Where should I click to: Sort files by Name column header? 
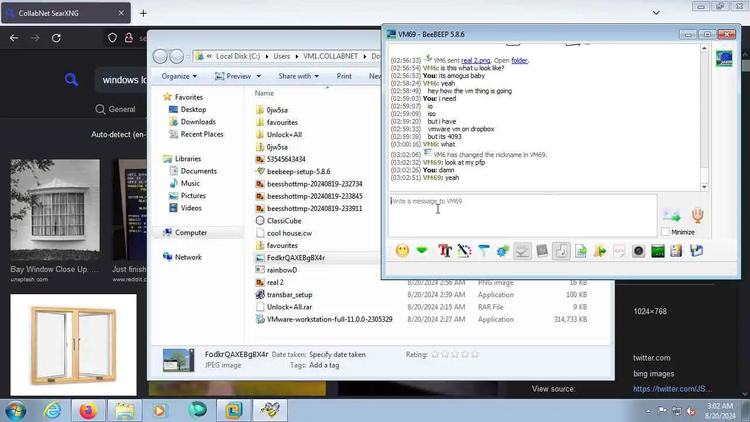[264, 93]
